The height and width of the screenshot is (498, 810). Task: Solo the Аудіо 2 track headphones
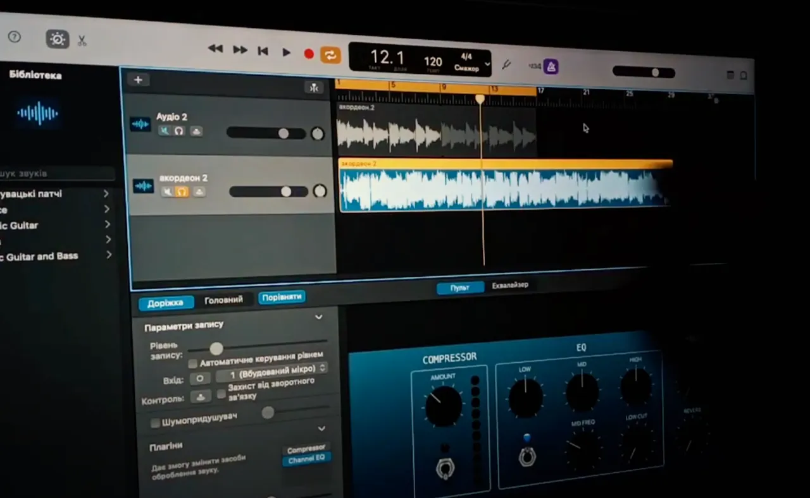coord(179,131)
